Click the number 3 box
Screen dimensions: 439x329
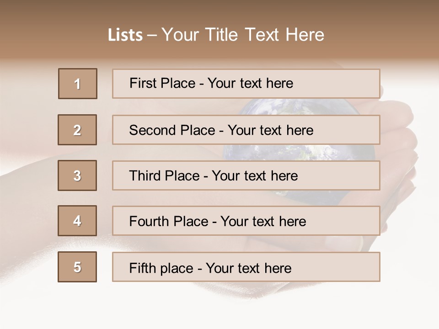(x=77, y=175)
